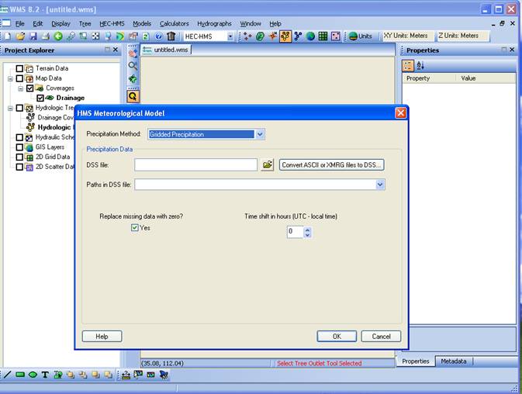Open the HEC-HMS model dropdown in toolbar
Screen dimensions: 522x394
tap(230, 36)
